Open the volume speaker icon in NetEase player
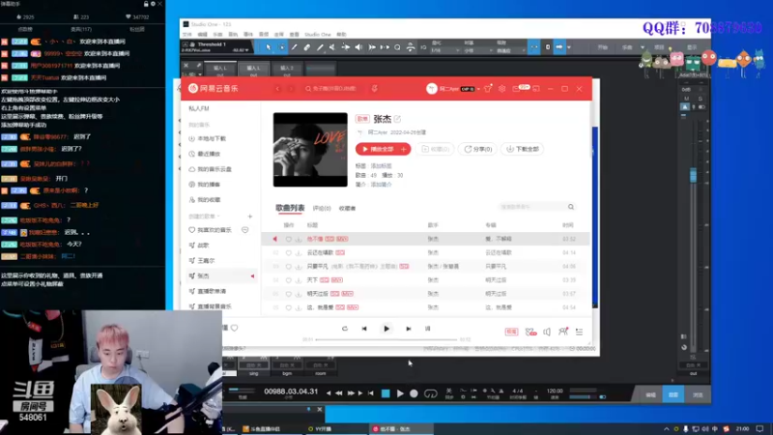 [x=547, y=332]
